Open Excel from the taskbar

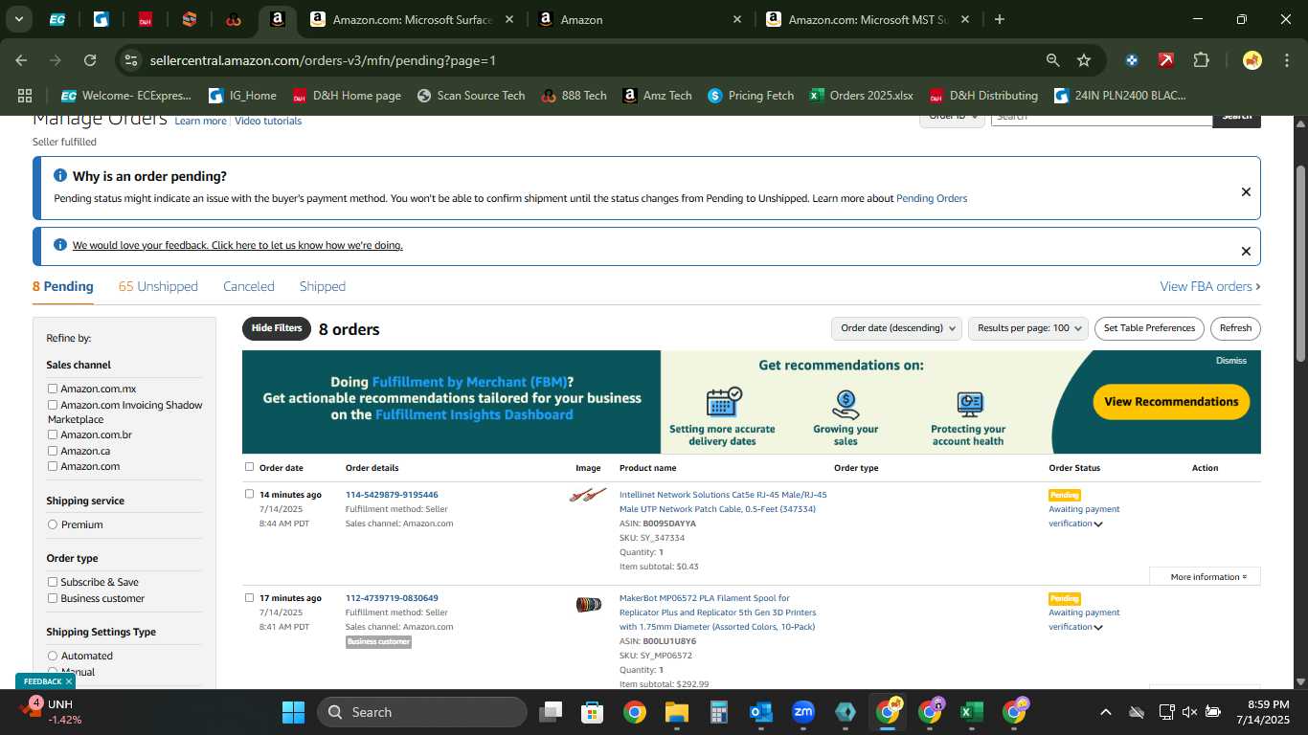point(971,712)
